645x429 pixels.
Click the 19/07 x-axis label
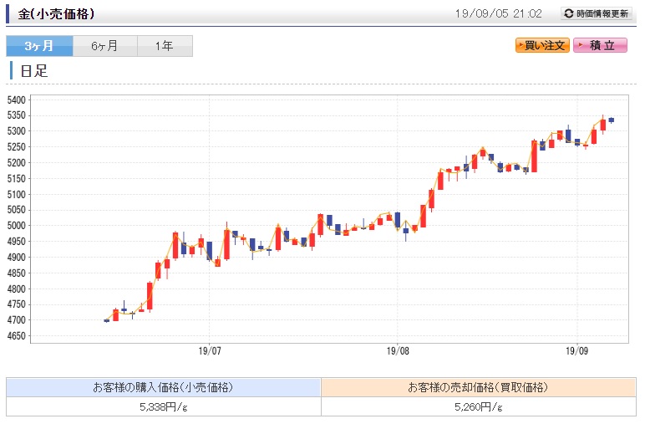[x=210, y=350]
